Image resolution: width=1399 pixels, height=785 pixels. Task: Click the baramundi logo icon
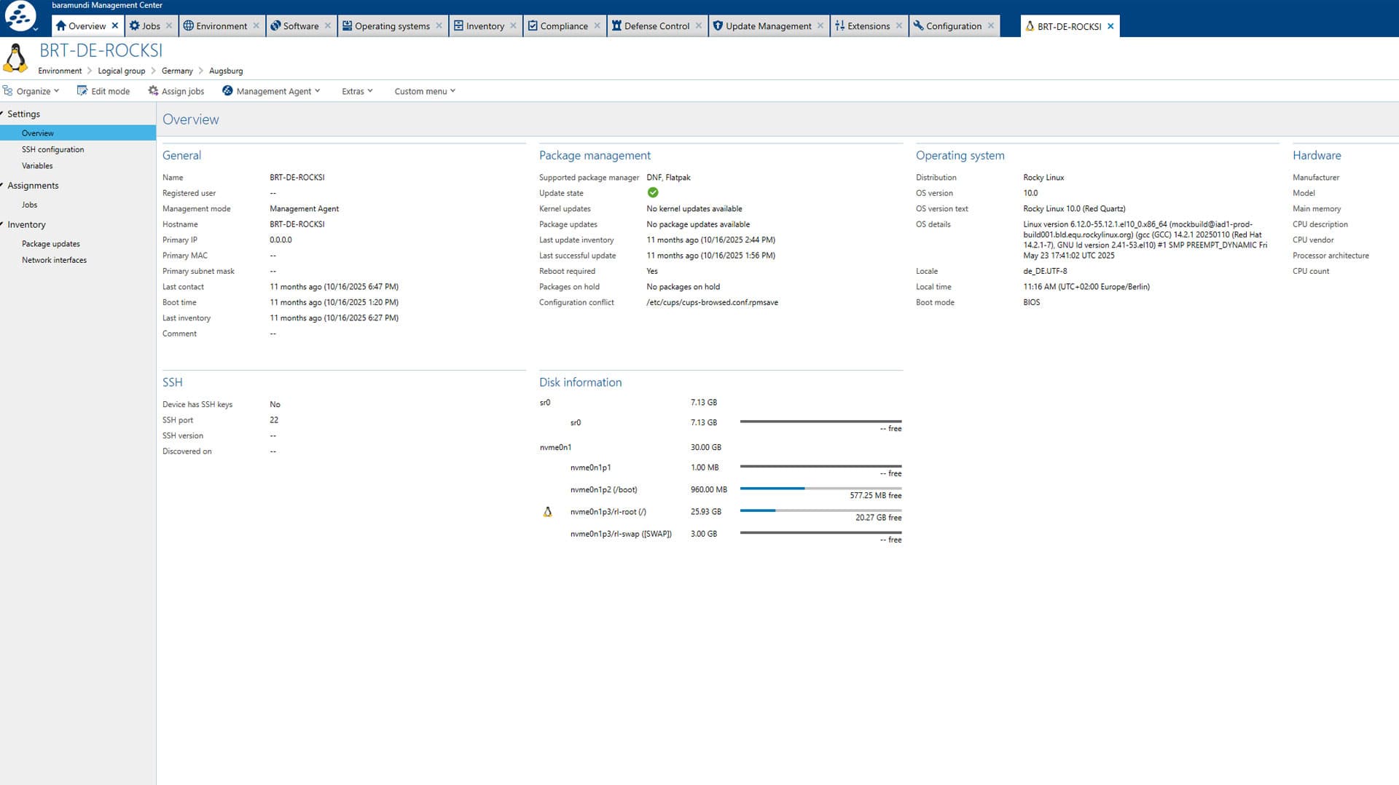(20, 16)
